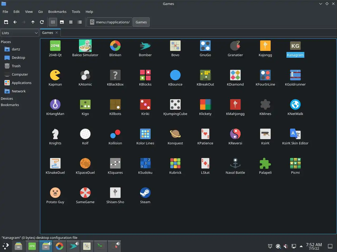Go back using the left arrow
337x252 pixels.
pos(15,22)
